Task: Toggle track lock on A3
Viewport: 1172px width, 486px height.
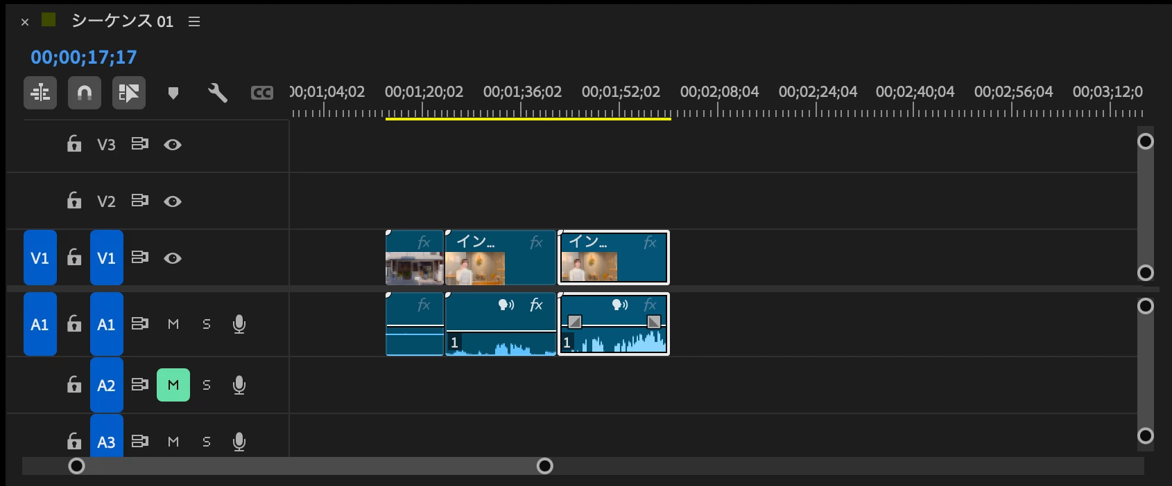Action: 74,442
